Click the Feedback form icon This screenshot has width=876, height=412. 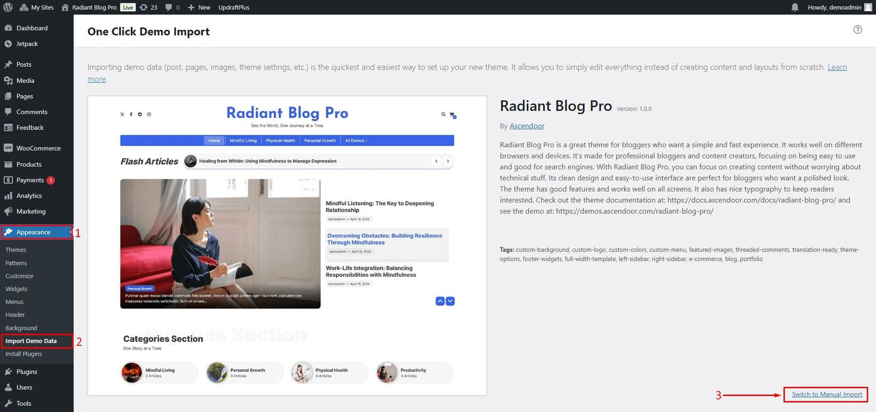click(8, 128)
